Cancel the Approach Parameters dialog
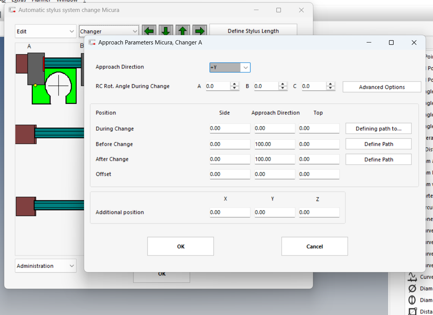This screenshot has width=433, height=315. pyautogui.click(x=315, y=247)
